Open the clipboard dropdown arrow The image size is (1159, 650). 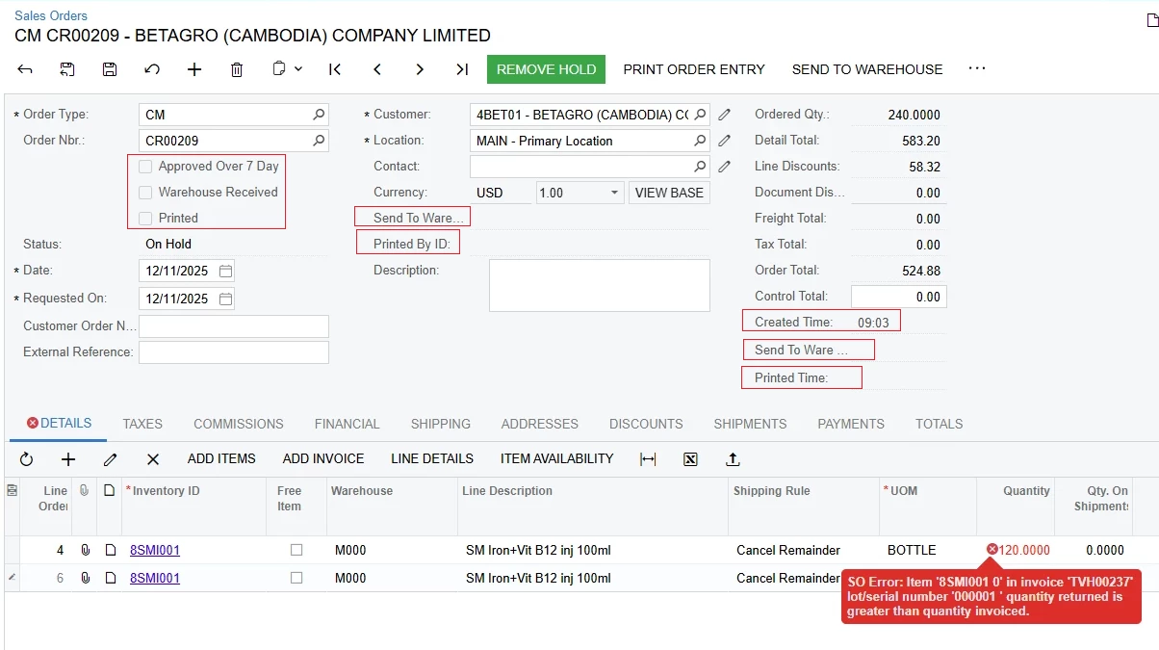pos(298,69)
